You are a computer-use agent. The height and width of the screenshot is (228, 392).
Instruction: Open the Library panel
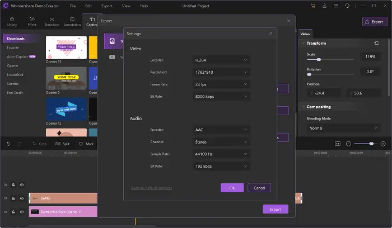pyautogui.click(x=12, y=22)
